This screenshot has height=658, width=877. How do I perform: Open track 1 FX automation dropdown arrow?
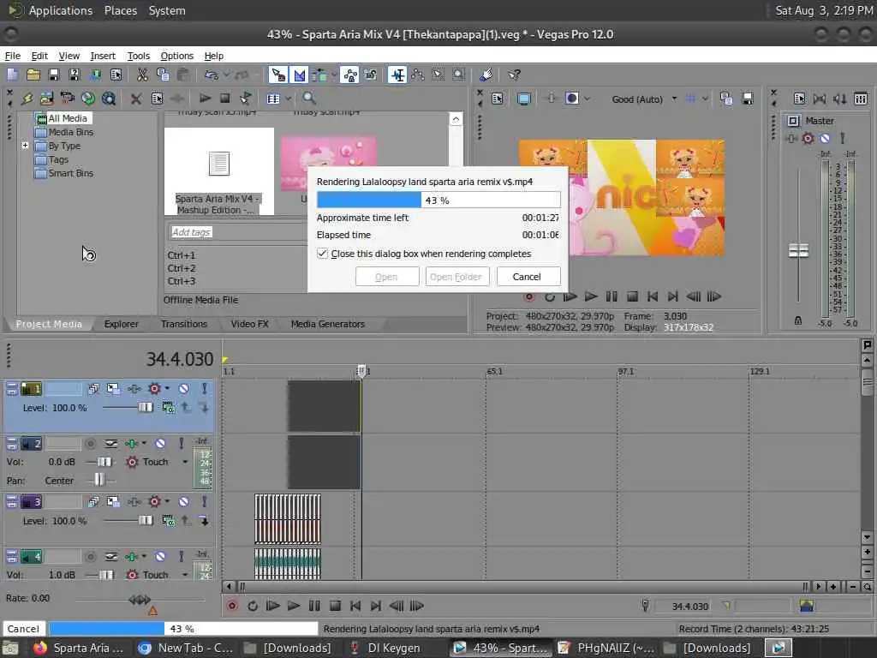pyautogui.click(x=167, y=388)
